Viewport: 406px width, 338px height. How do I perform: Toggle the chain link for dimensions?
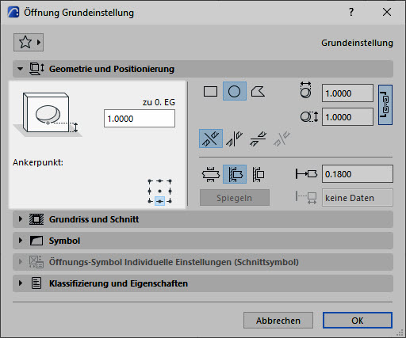click(385, 104)
